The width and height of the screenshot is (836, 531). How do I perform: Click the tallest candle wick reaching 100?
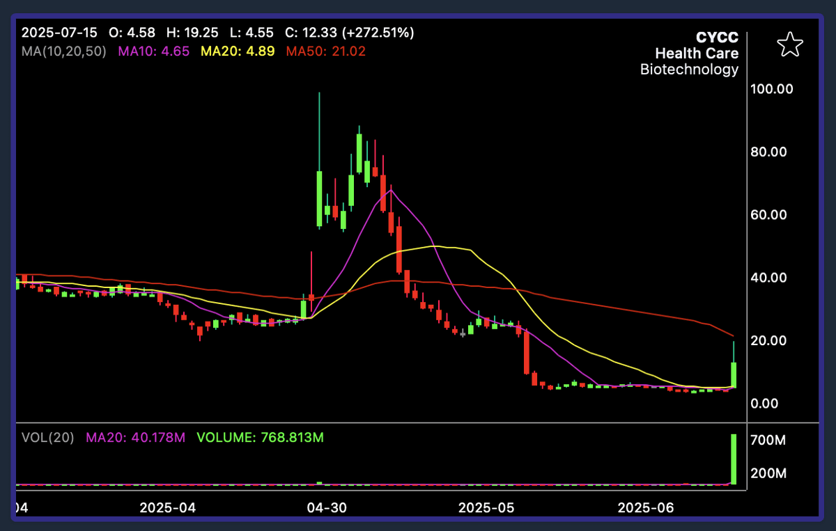pos(319,132)
